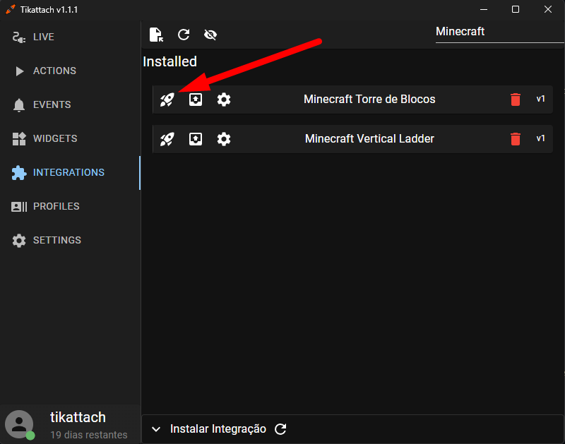
Task: Minimize the Tikattach window
Action: (484, 9)
